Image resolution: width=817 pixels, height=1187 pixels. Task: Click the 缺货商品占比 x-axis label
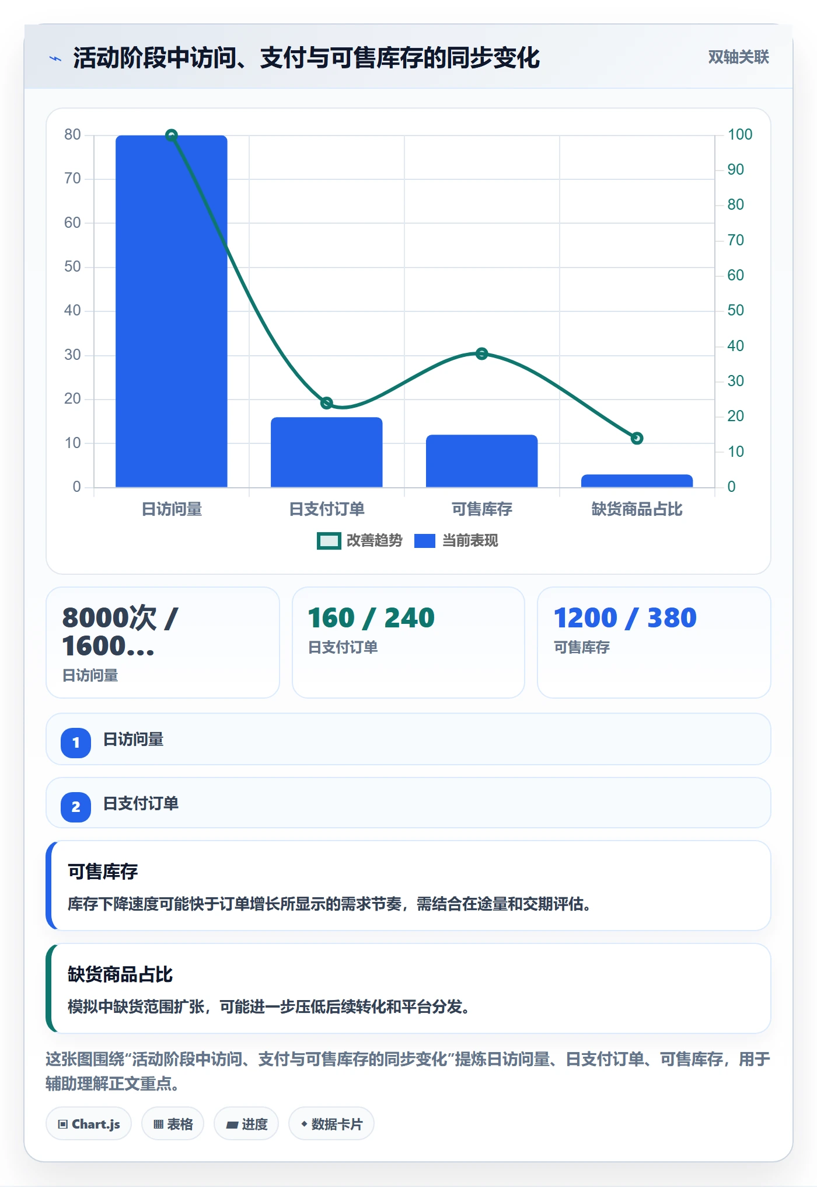pos(637,509)
